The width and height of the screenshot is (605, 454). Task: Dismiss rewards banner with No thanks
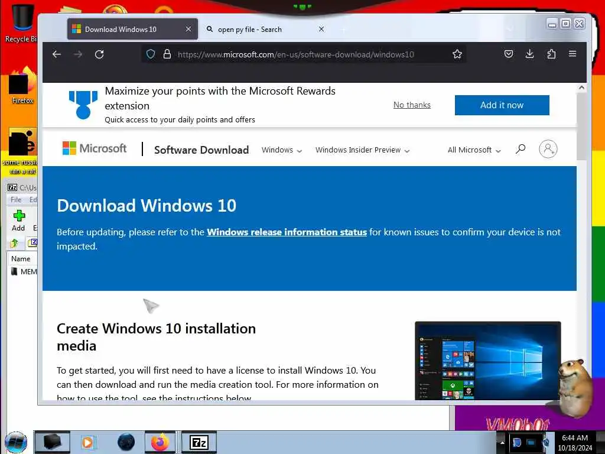coord(412,105)
